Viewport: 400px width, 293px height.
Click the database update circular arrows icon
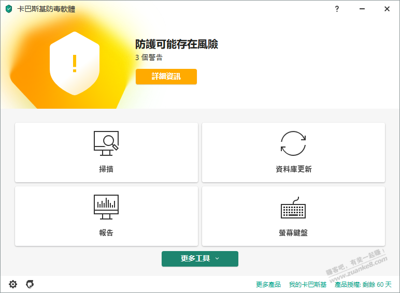(x=293, y=143)
